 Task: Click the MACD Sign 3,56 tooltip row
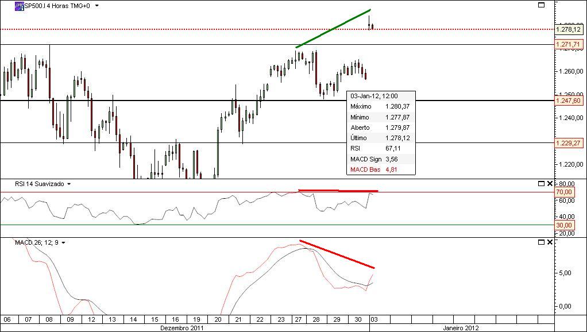381,159
